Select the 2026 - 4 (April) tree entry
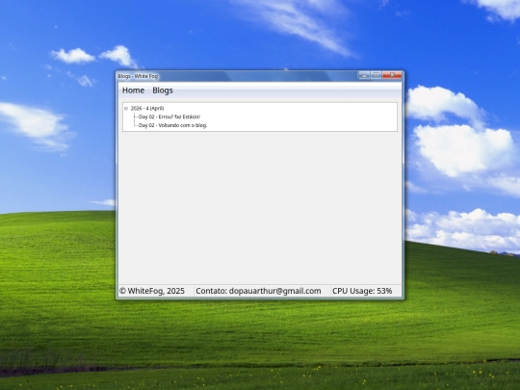This screenshot has height=390, width=520. coord(147,109)
